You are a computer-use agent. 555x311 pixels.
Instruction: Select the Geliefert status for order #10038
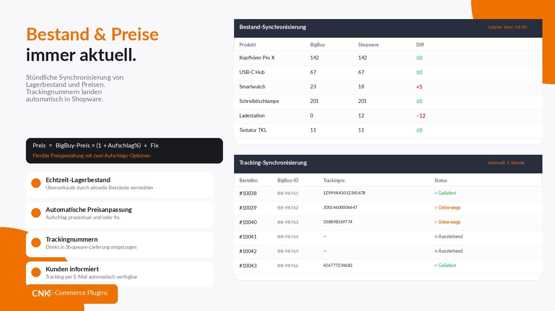point(445,193)
